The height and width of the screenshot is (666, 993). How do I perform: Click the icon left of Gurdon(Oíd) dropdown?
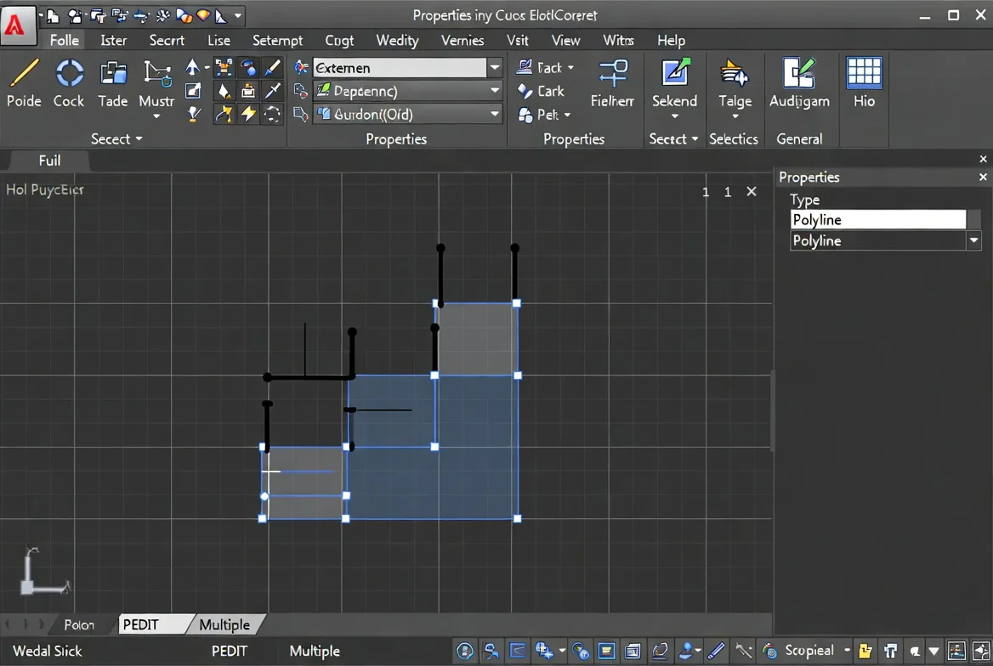coord(301,115)
